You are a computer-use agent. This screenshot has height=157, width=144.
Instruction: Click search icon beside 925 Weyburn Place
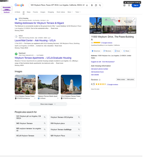[x=79, y=136]
